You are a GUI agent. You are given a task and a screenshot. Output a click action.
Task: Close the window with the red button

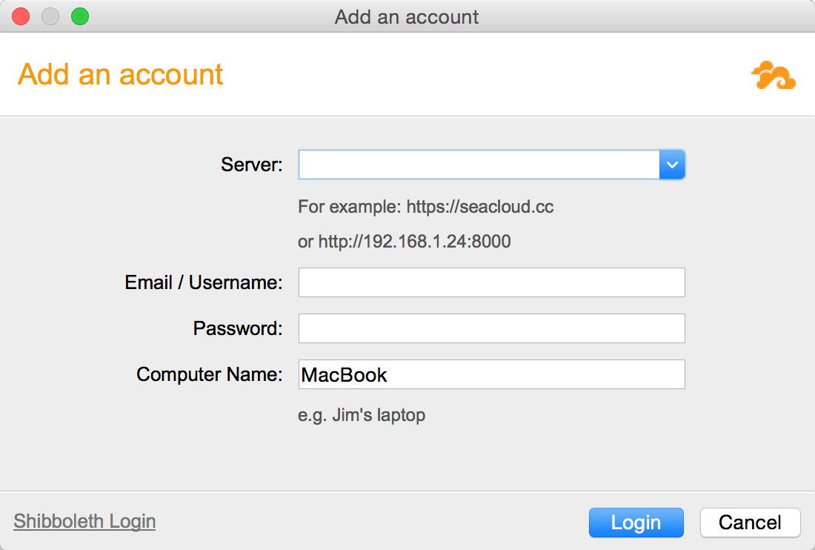point(21,16)
